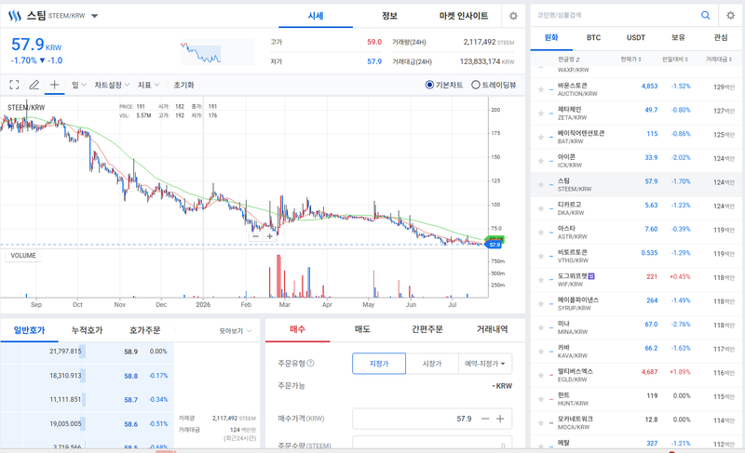Sort market list by 거래대금

click(719, 60)
